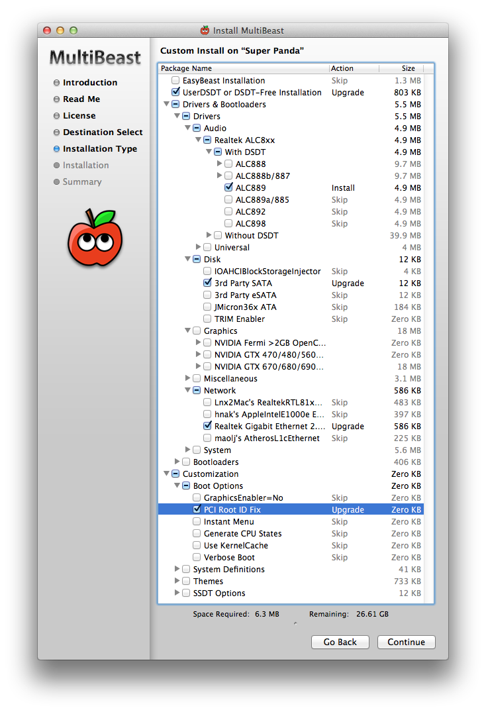Uncheck 3rd Party SATA
Image resolution: width=486 pixels, height=712 pixels.
(207, 283)
